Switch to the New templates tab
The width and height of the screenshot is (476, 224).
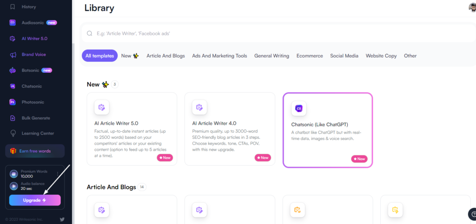point(130,56)
